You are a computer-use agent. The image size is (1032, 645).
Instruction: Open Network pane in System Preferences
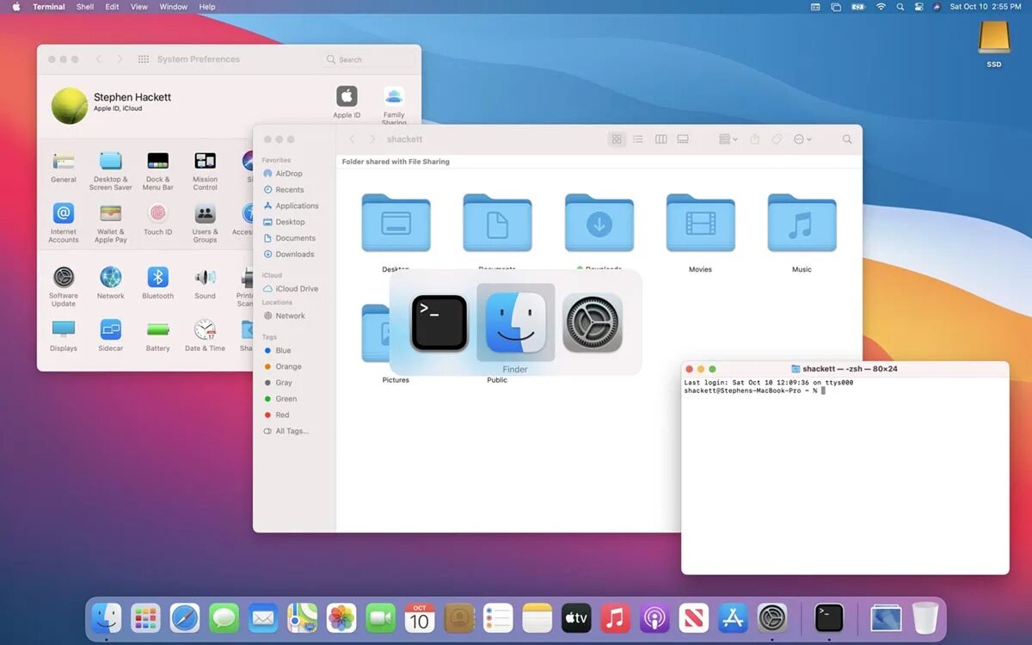pyautogui.click(x=110, y=283)
